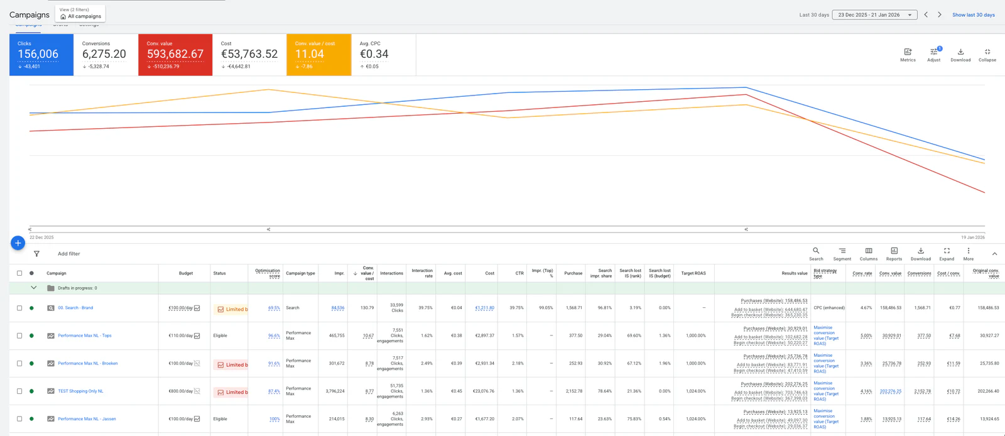Click budget chart icon for Performance Max NL - Tops

click(197, 335)
